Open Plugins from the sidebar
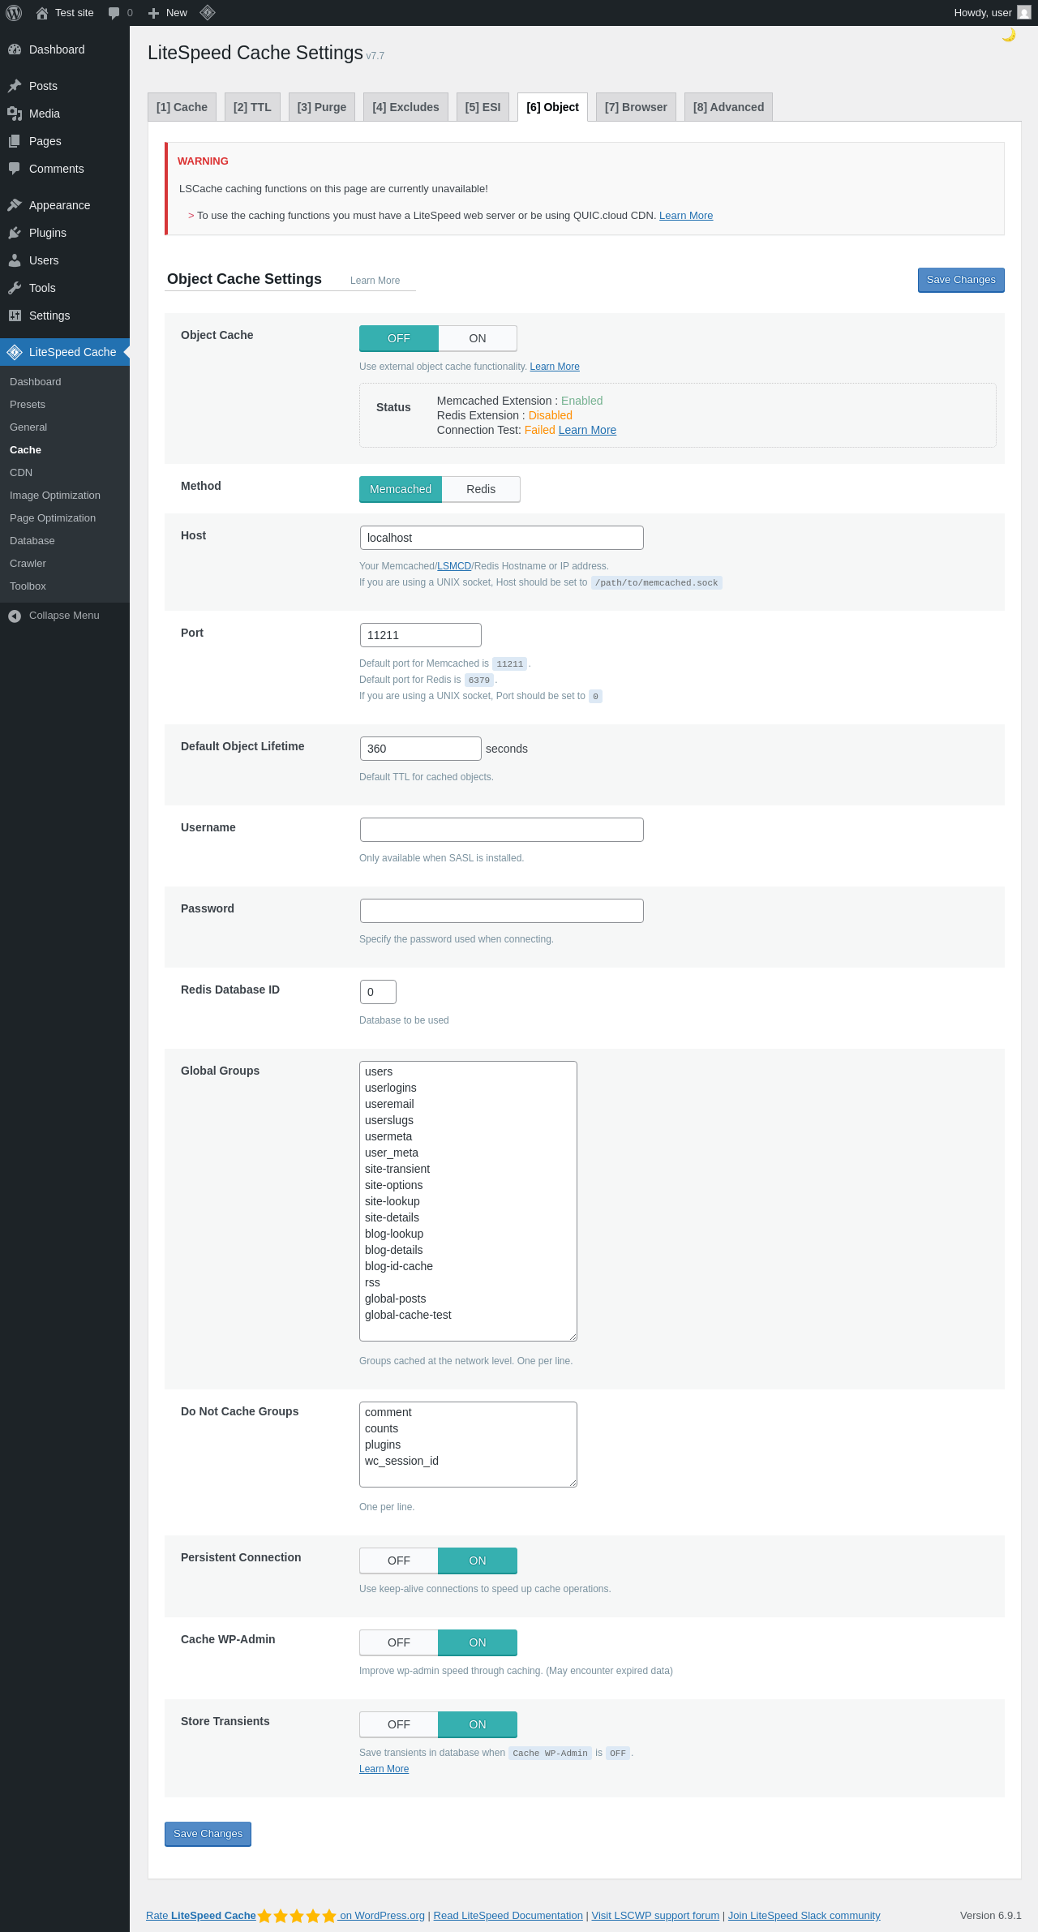 point(47,233)
